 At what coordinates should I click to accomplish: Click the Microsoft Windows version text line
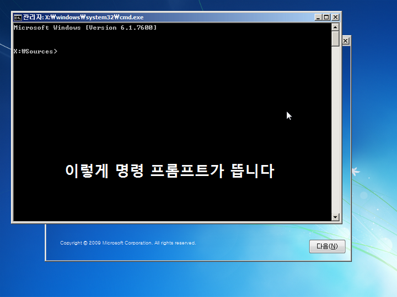[x=85, y=28]
